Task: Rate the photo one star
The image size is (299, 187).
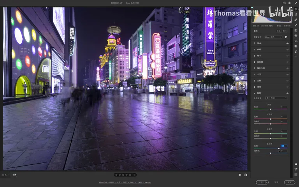Action: pos(116,175)
